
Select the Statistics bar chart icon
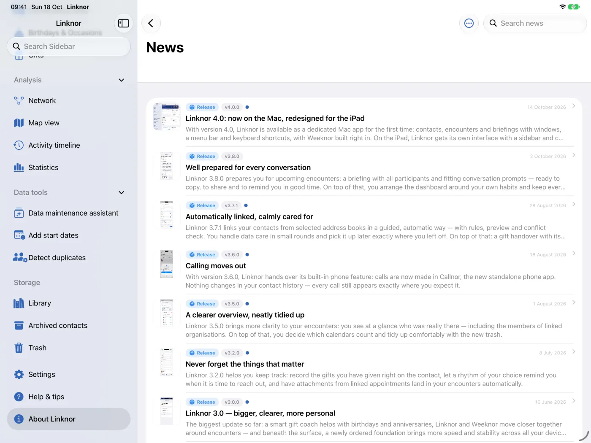tap(19, 167)
